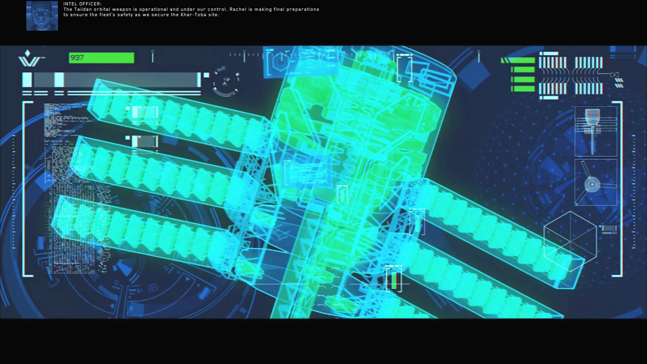The image size is (647, 364).
Task: Click the Intel Officer portrait thumbnail
Action: click(42, 16)
